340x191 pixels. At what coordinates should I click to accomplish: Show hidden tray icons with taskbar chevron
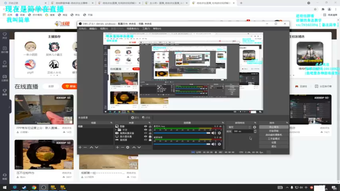pyautogui.click(x=287, y=188)
